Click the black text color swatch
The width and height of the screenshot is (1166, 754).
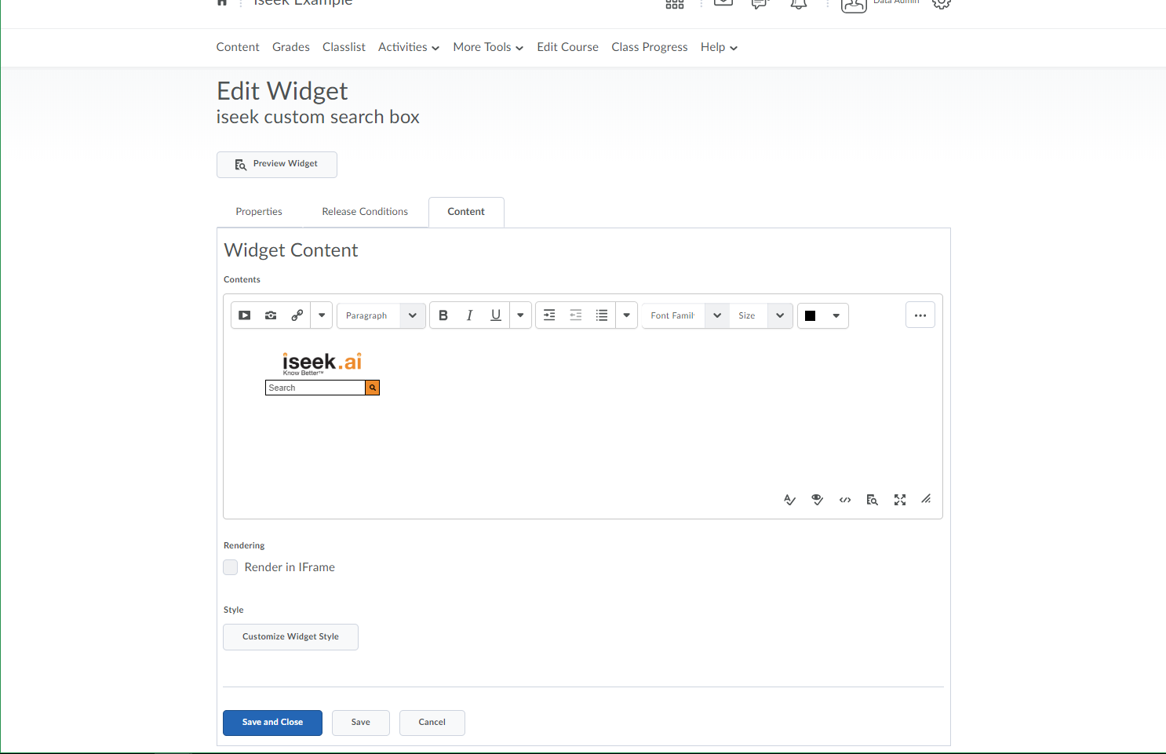click(811, 315)
